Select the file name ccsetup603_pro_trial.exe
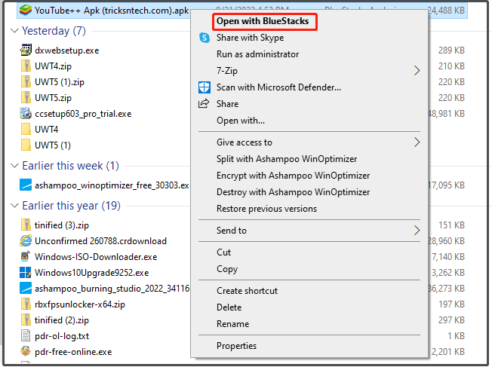The height and width of the screenshot is (367, 492). tap(83, 114)
